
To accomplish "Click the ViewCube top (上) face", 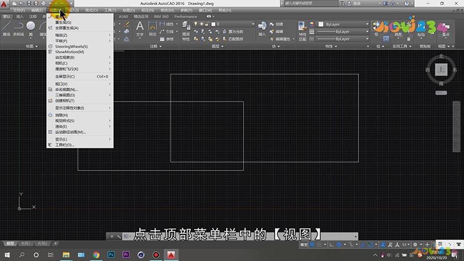I will (441, 70).
